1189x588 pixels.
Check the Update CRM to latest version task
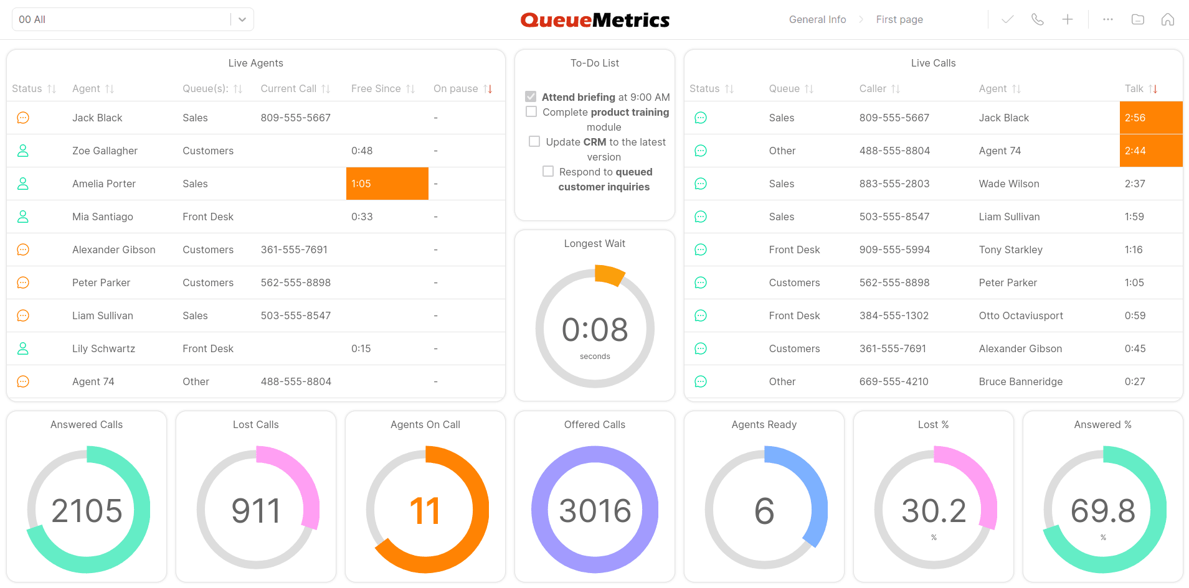(x=534, y=141)
